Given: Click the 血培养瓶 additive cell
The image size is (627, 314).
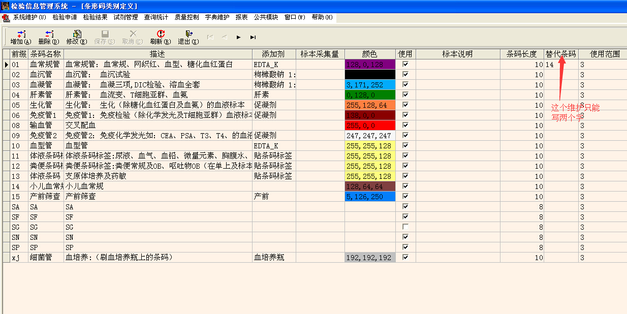Looking at the screenshot, I should 274,258.
